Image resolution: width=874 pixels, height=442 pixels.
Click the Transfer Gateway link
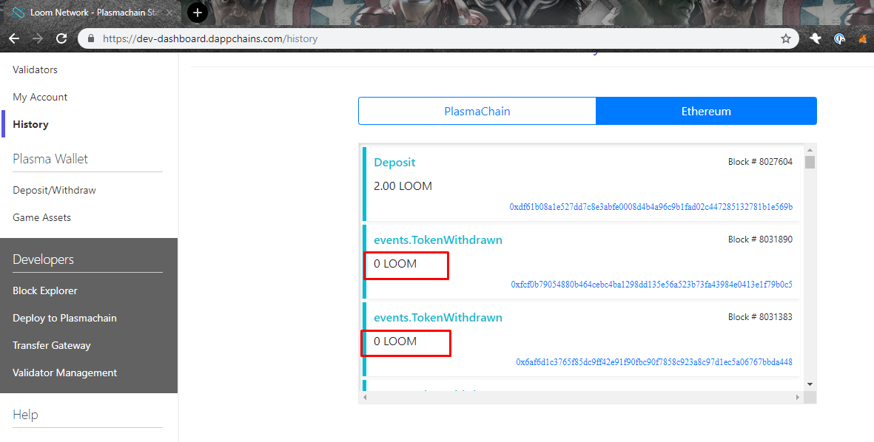pyautogui.click(x=51, y=345)
